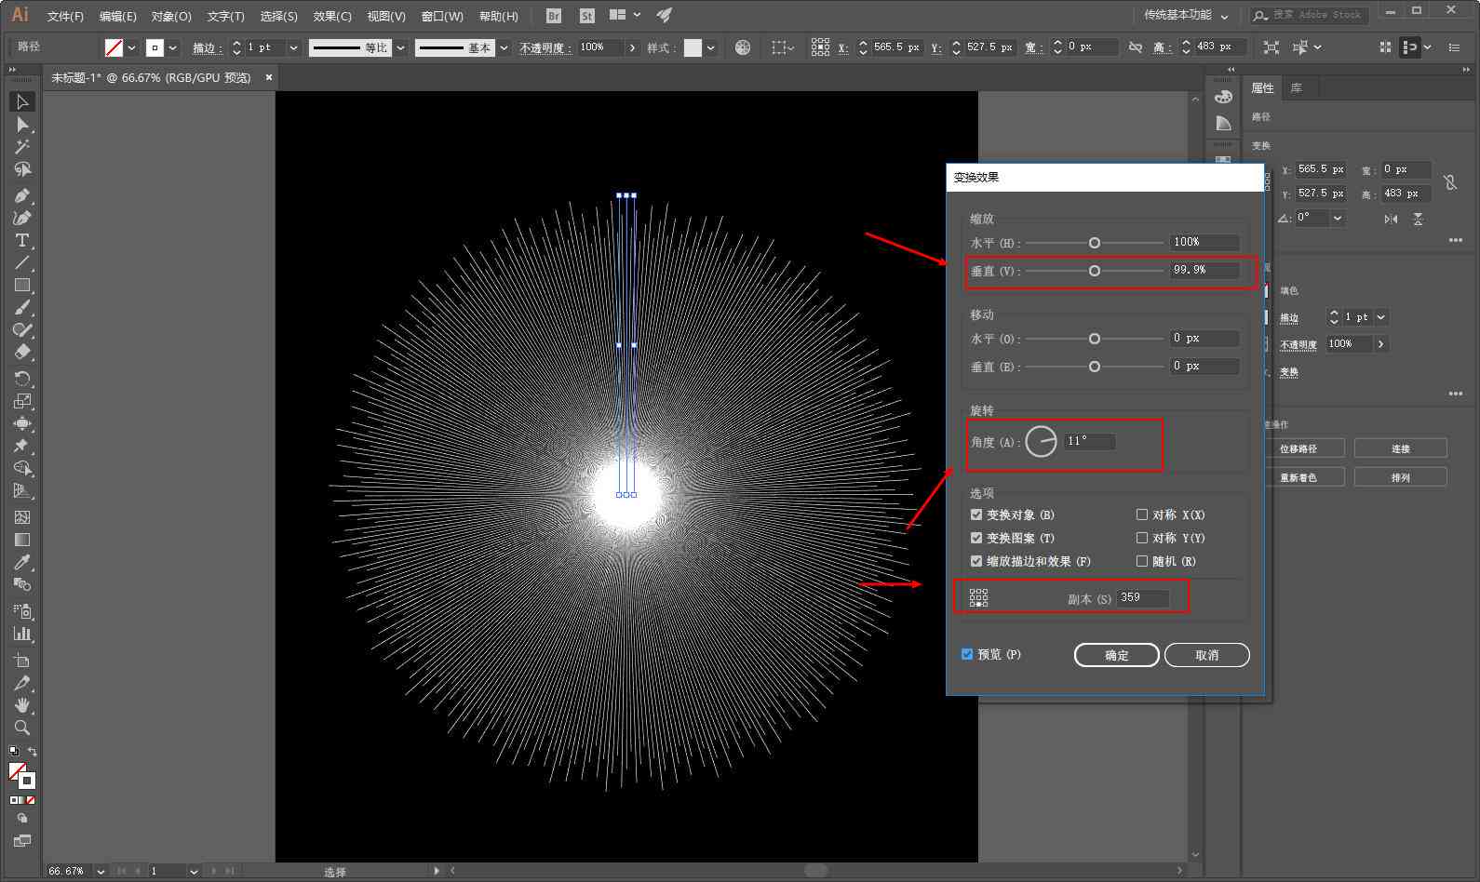Screen dimensions: 1480x882
Task: Select the Direct Selection tool
Action: [22, 125]
